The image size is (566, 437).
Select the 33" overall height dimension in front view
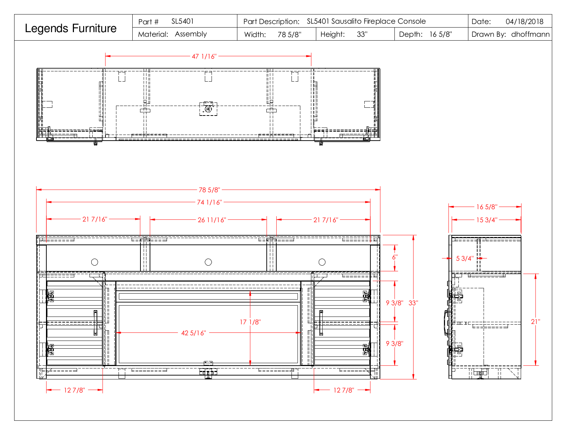pyautogui.click(x=413, y=303)
